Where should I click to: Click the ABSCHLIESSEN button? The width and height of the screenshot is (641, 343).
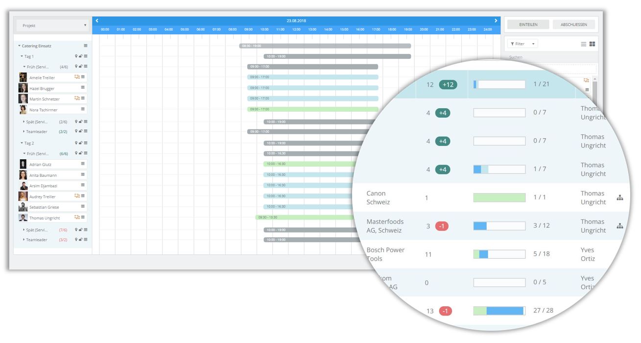click(x=574, y=24)
